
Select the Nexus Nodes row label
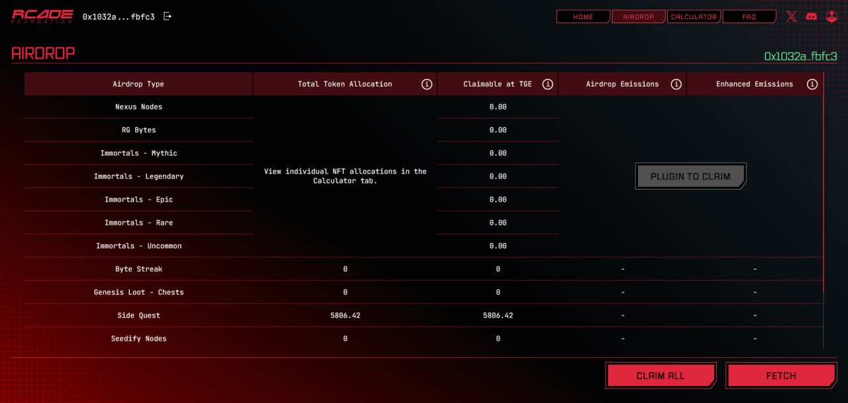(138, 107)
